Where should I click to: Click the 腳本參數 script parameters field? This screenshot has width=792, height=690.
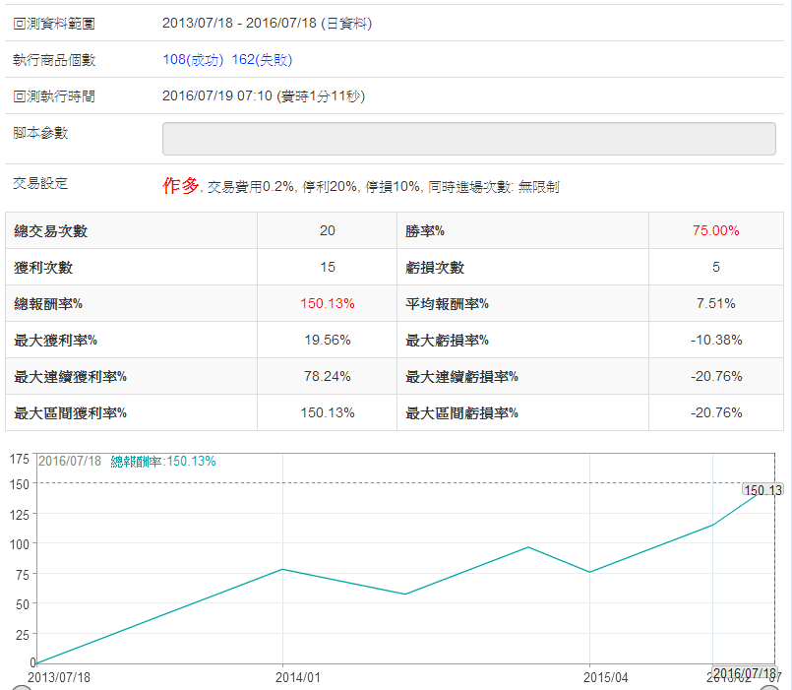coord(468,139)
